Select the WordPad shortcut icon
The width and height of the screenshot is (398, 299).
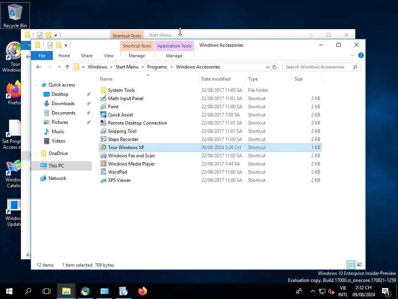click(x=103, y=172)
